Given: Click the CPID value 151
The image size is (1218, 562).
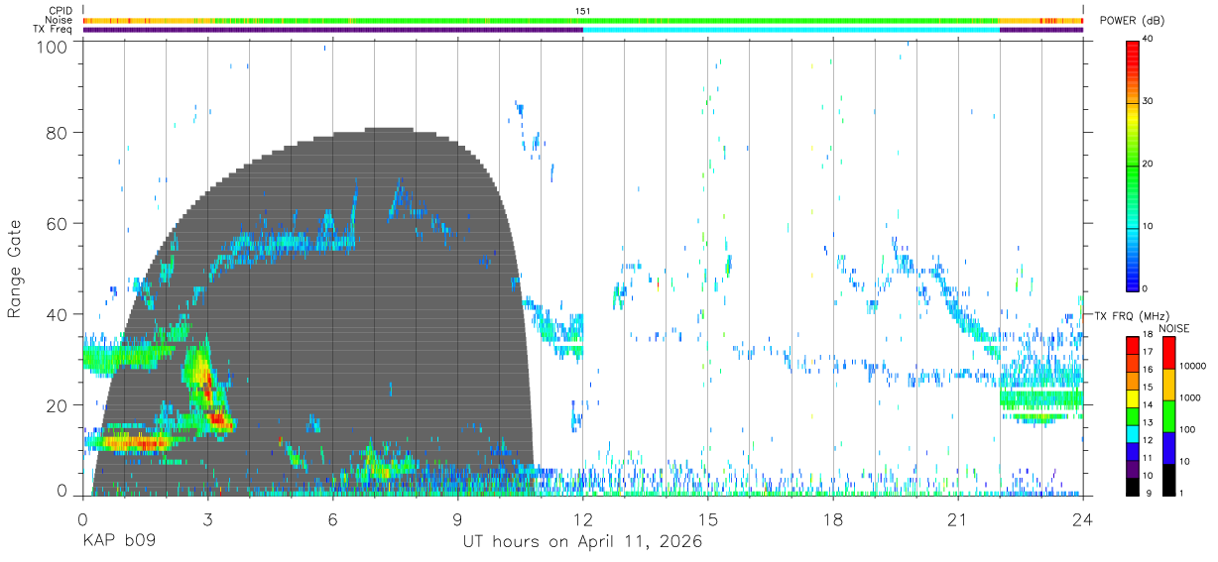Looking at the screenshot, I should click(582, 11).
